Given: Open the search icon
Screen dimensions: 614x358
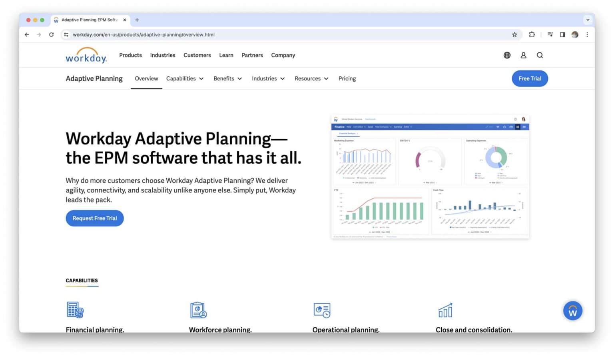Looking at the screenshot, I should [540, 55].
